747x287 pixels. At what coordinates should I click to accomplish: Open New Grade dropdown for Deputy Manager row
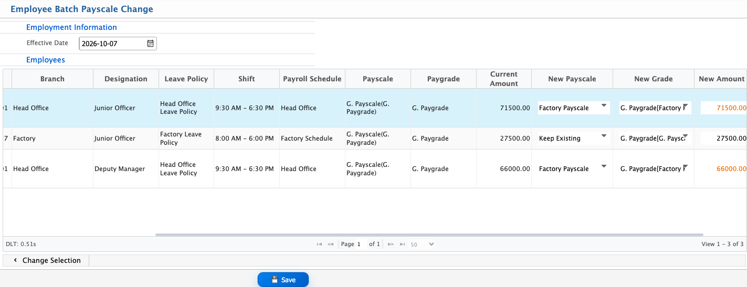[655, 169]
